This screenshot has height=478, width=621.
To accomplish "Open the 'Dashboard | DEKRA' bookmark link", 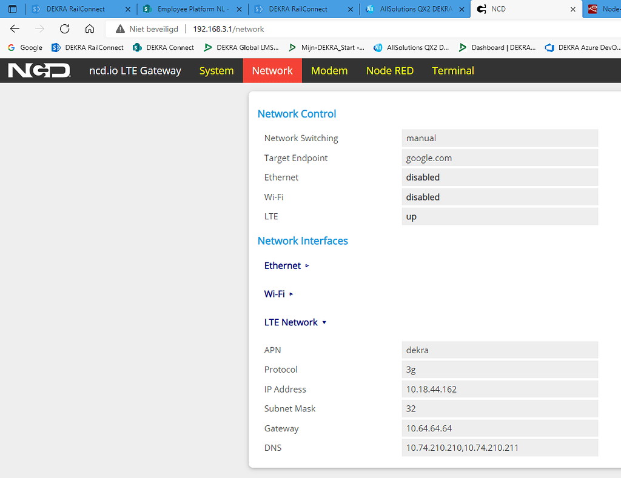I will [502, 47].
